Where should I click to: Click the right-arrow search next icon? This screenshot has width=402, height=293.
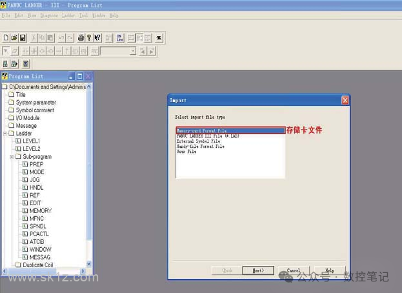click(152, 51)
